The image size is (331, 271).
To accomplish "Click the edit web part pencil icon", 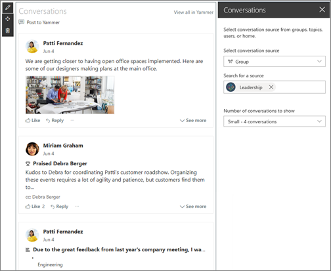I will [8, 8].
